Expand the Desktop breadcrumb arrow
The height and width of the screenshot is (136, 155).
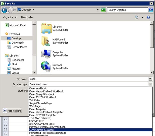pyautogui.click(x=33, y=10)
